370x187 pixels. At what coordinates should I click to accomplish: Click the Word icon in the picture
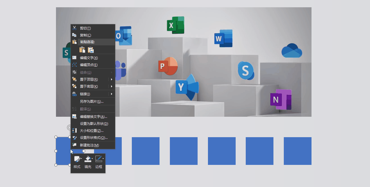(223, 38)
